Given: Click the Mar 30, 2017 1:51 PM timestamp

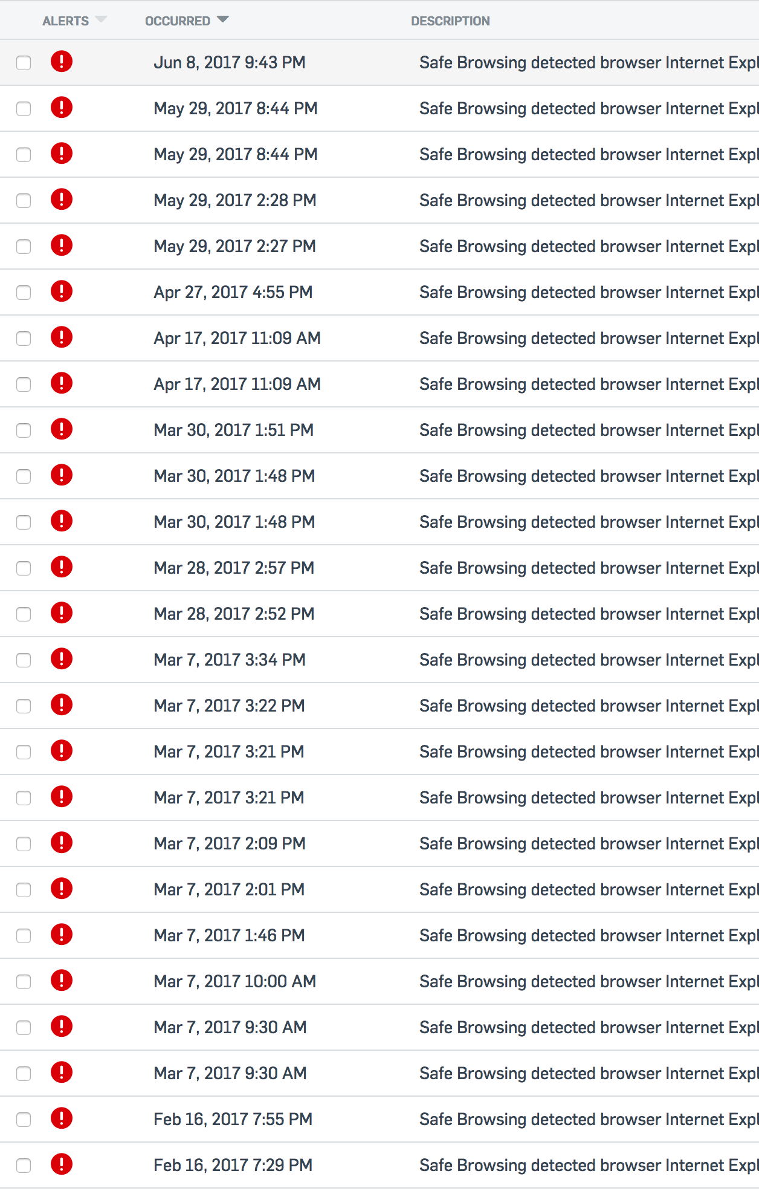Looking at the screenshot, I should point(233,430).
